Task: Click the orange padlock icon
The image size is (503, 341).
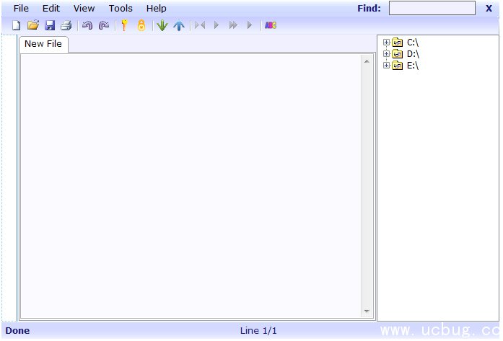Action: (x=141, y=25)
